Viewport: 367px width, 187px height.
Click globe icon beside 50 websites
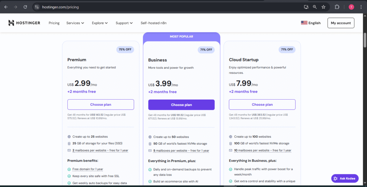point(150,137)
